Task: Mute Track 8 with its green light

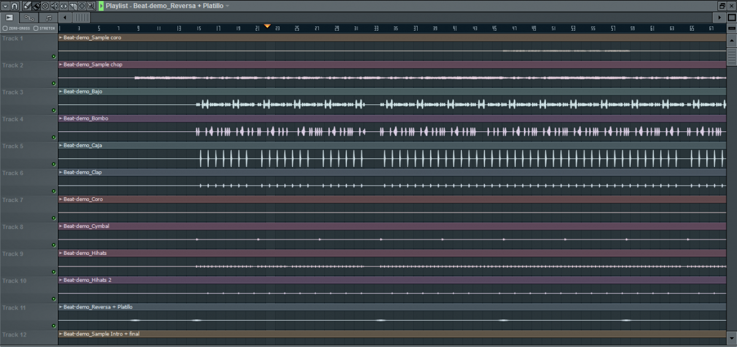Action: [x=53, y=245]
